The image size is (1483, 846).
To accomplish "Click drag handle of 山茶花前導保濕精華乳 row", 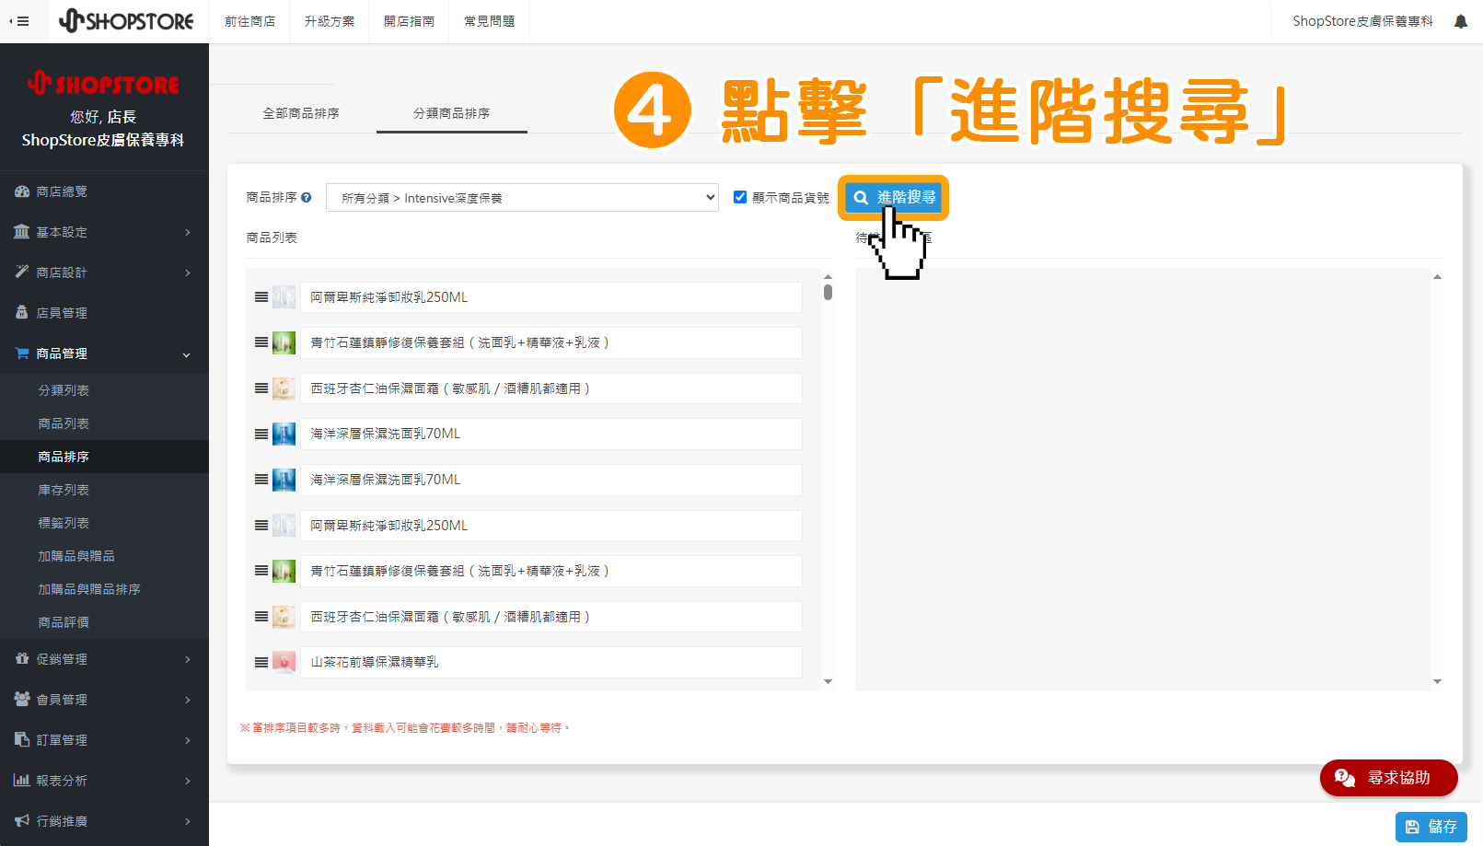I will pos(261,662).
